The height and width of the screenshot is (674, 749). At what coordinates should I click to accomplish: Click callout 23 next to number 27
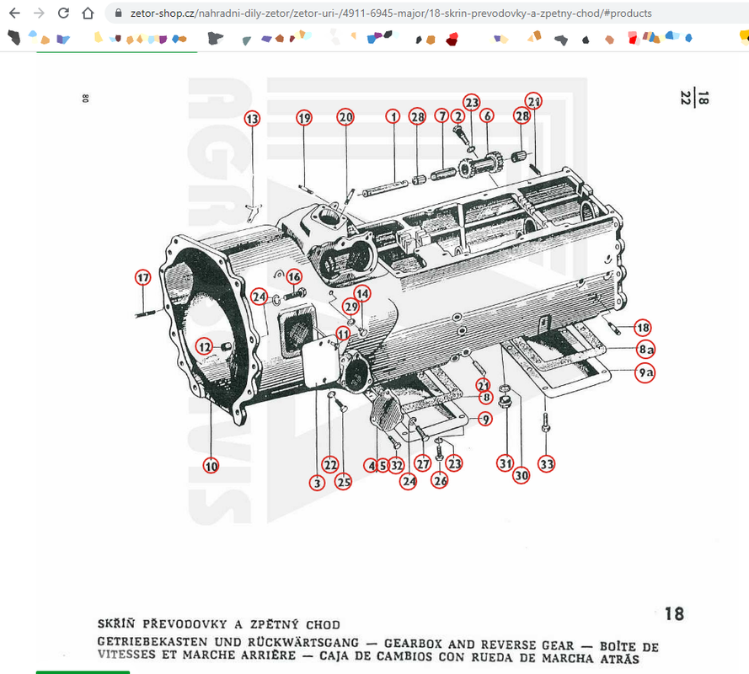point(454,463)
